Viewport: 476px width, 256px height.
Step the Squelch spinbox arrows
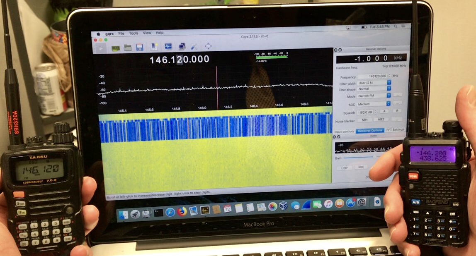[375, 112]
